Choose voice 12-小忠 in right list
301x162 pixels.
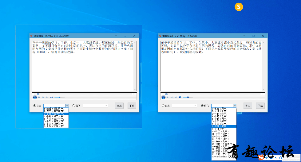coord(224,136)
